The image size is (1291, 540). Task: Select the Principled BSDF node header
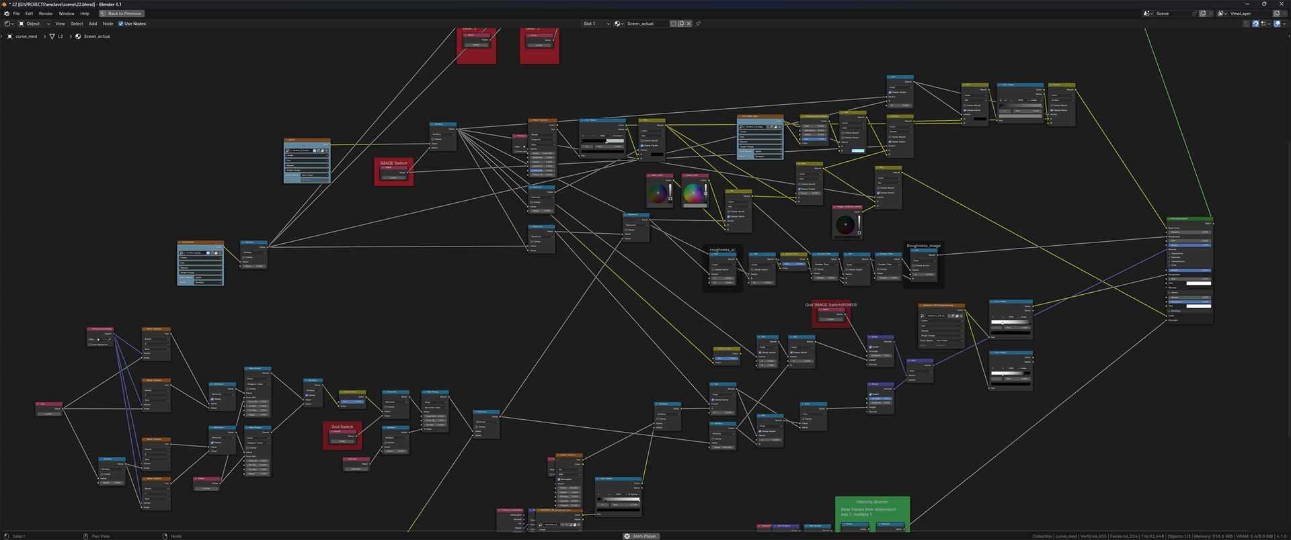click(1189, 219)
